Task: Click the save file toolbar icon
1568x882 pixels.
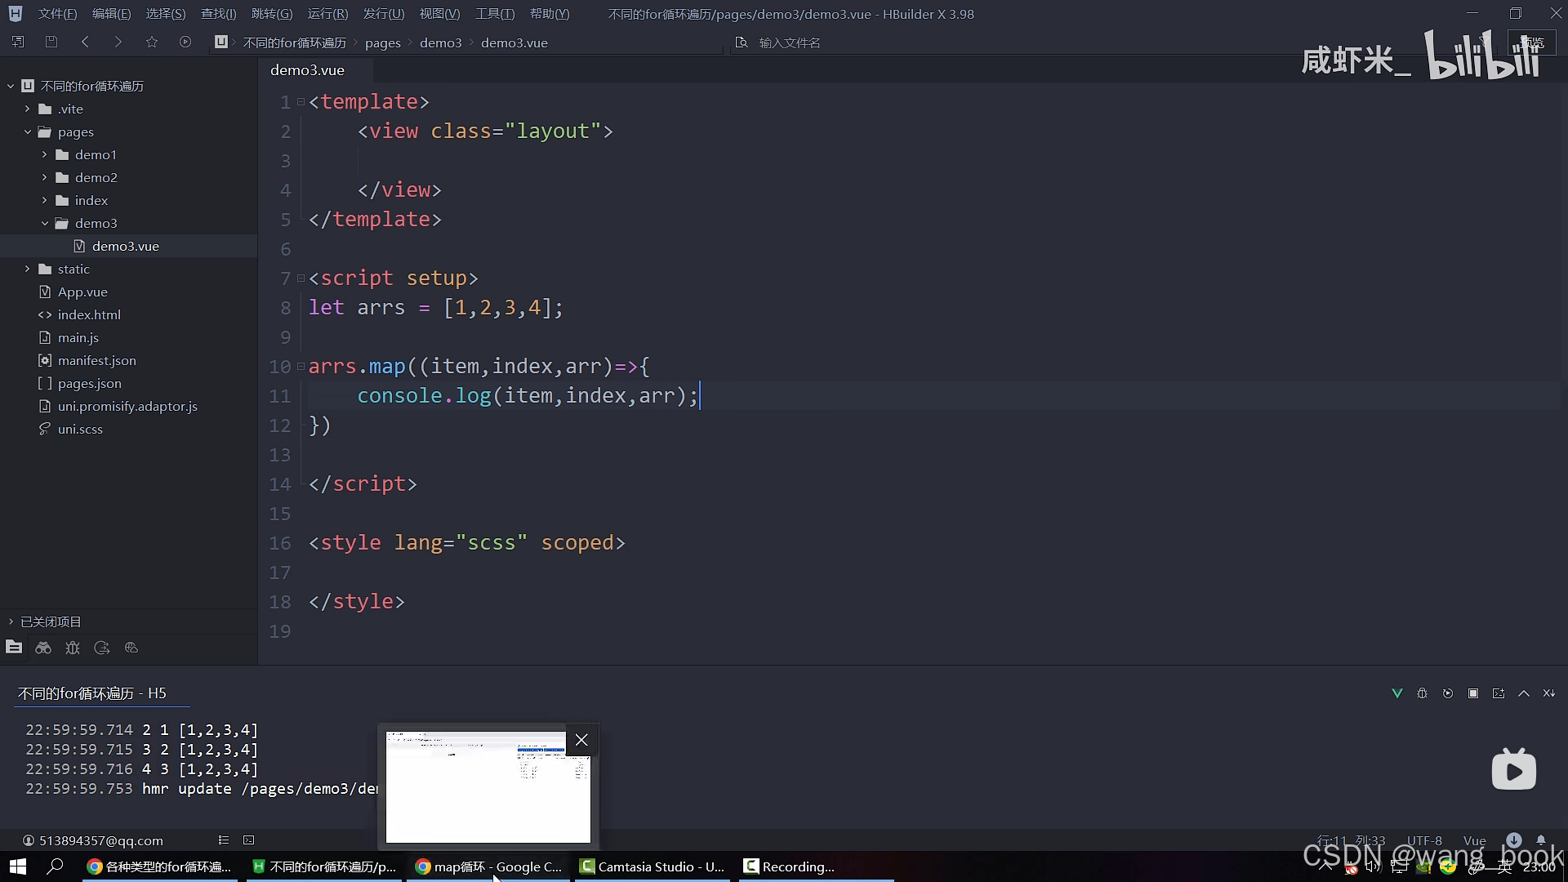Action: coord(51,42)
